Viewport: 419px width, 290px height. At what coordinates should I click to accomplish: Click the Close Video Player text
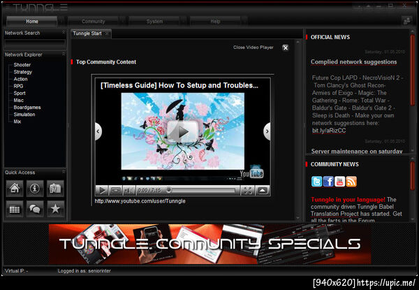253,48
